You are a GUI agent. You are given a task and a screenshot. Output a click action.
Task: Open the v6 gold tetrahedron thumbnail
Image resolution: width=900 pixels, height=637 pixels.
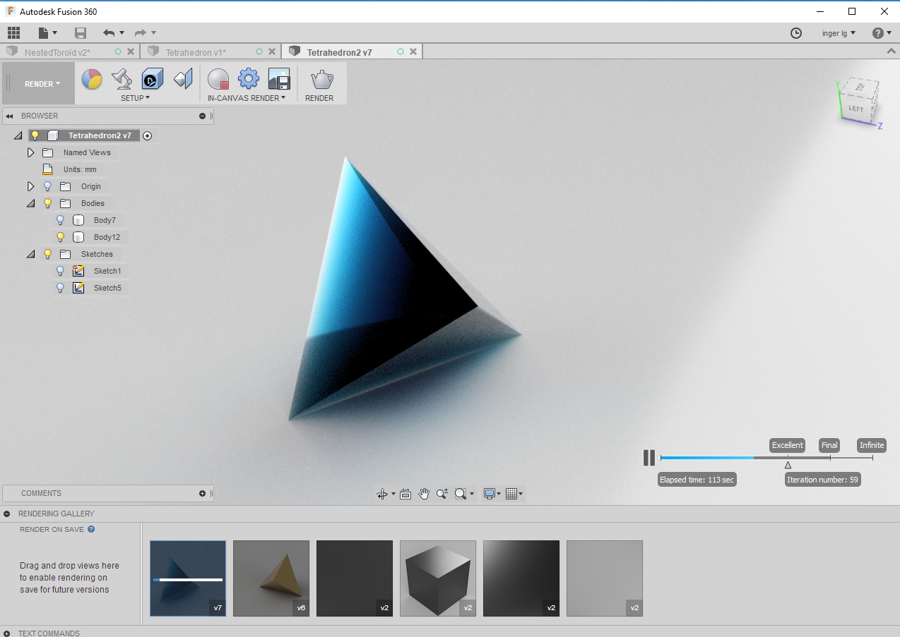click(x=271, y=578)
